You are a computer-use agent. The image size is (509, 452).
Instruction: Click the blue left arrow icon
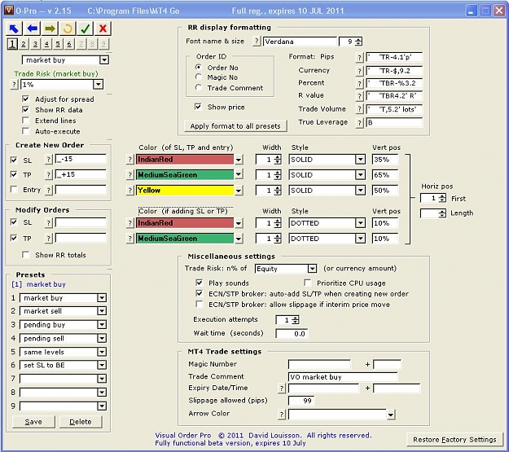click(x=32, y=29)
